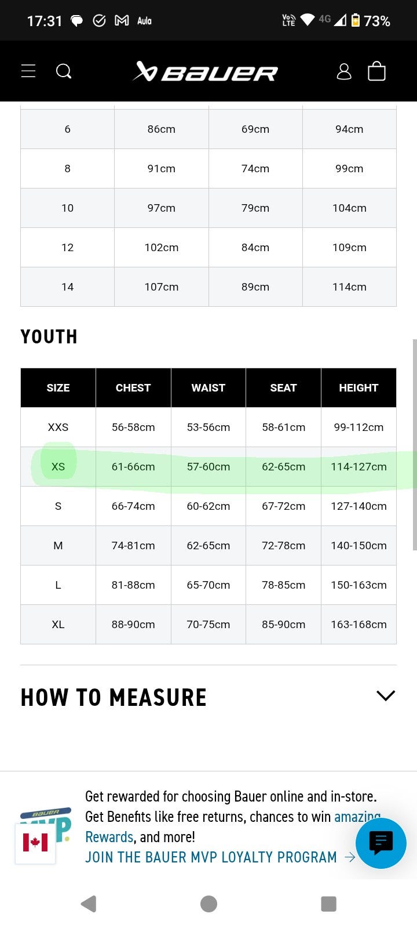Open the user account icon

344,71
